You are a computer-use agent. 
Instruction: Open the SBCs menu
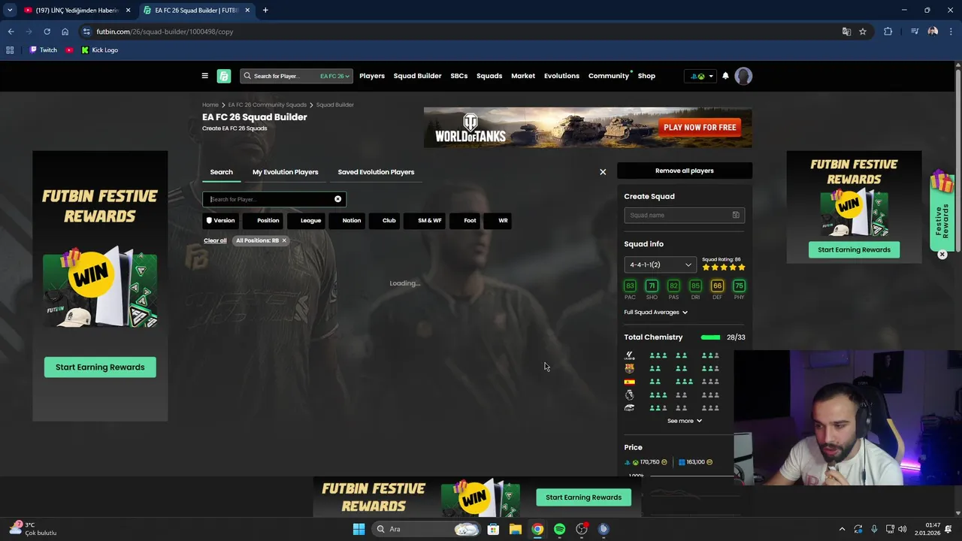[459, 76]
